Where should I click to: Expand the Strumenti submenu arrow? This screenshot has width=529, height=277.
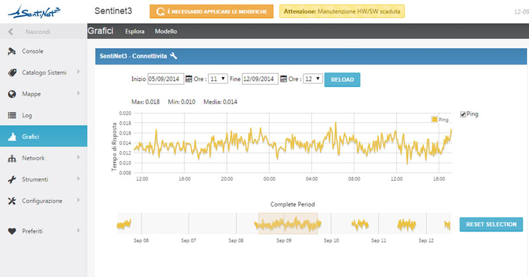pyautogui.click(x=78, y=179)
